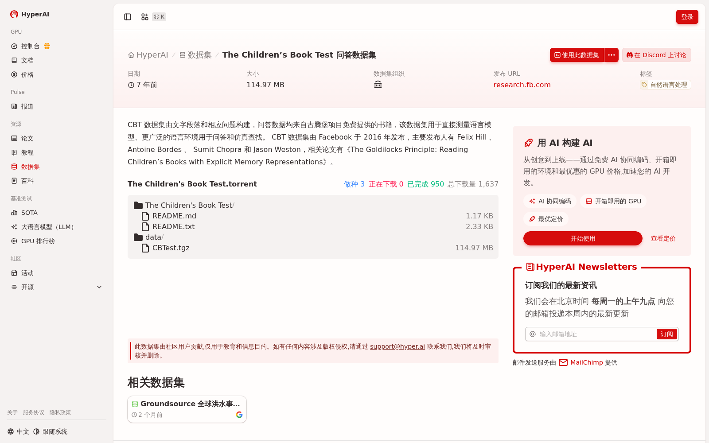Open the three-dots more options menu
This screenshot has width=709, height=443.
coord(612,55)
